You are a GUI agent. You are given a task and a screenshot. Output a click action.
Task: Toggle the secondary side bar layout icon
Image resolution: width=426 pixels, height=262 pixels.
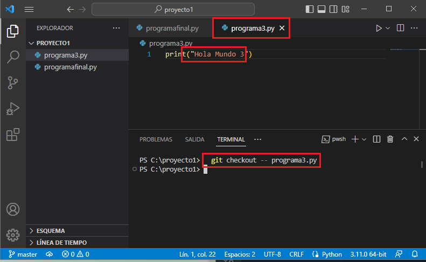tap(333, 9)
